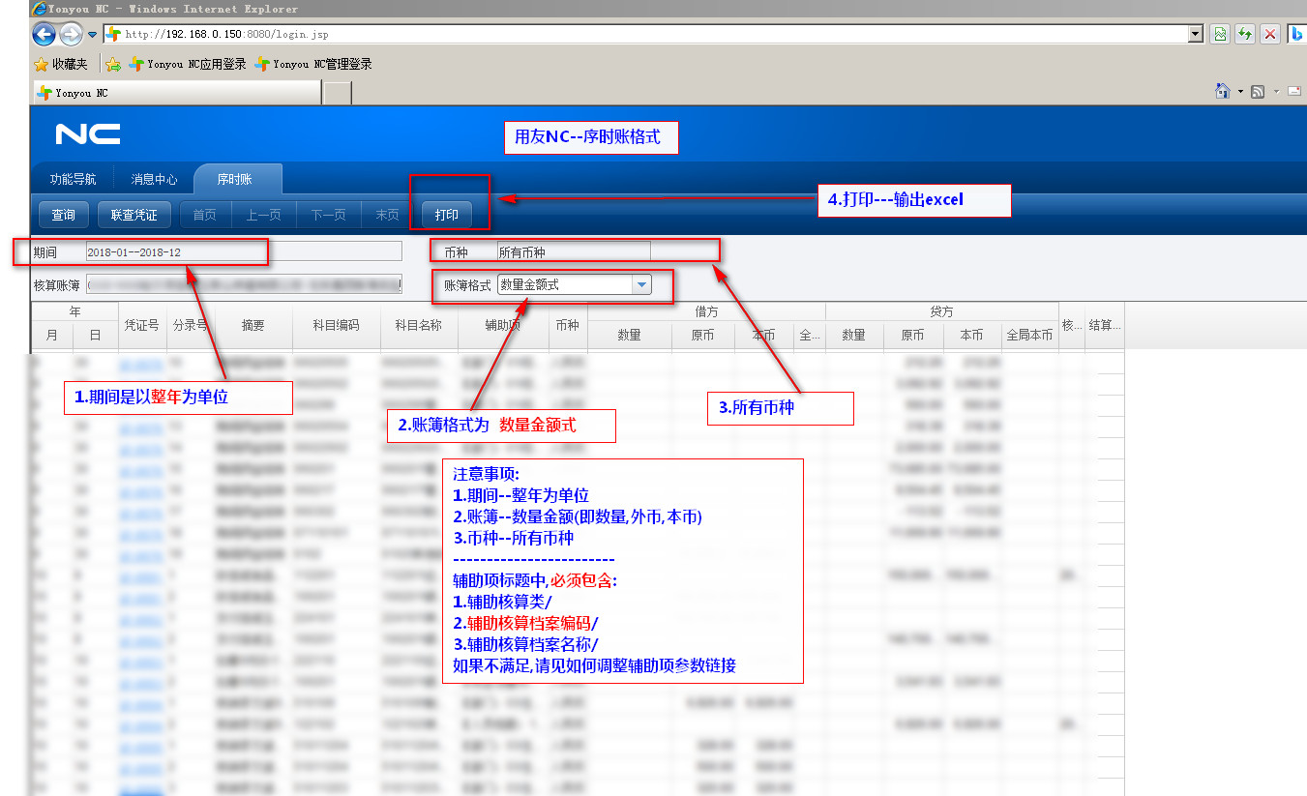Click the browser Forward arrow button
1307x796 pixels.
pos(71,35)
